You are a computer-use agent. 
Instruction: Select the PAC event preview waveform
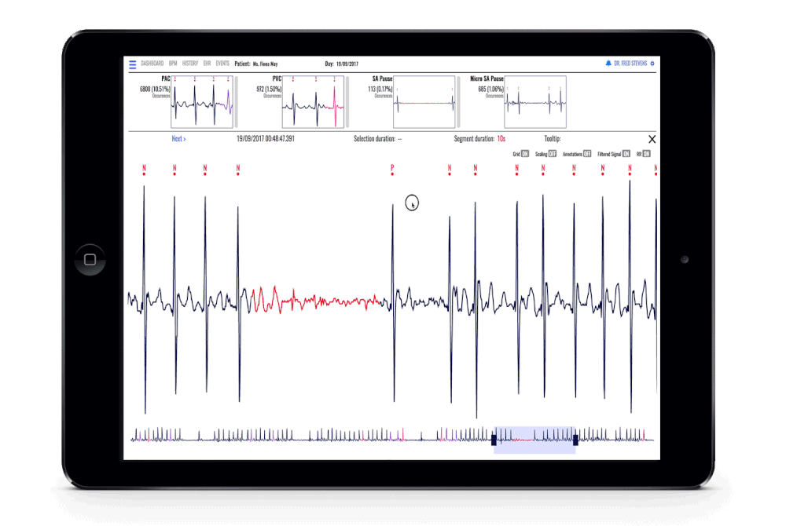pos(202,102)
